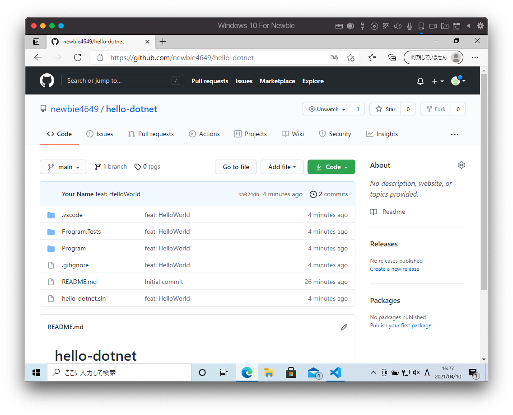Screen dimensions: 513x415
Task: Open Visual Studio Code from taskbar
Action: pos(336,373)
